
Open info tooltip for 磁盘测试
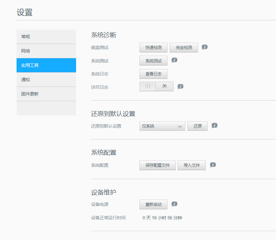(205, 47)
